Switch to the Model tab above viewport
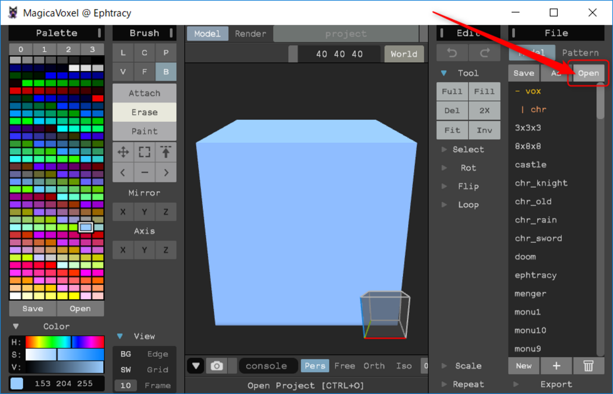 coord(207,33)
